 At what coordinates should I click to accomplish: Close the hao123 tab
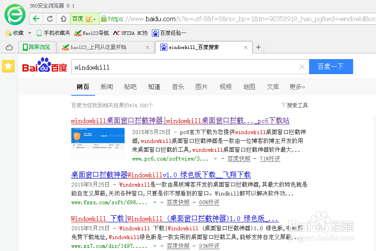(147, 48)
